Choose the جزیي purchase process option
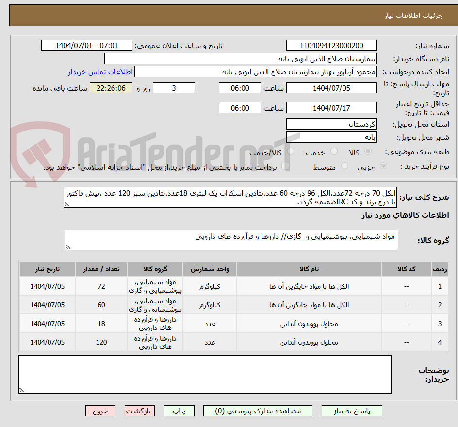Image resolution: width=458 pixels, height=427 pixels. coord(383,166)
